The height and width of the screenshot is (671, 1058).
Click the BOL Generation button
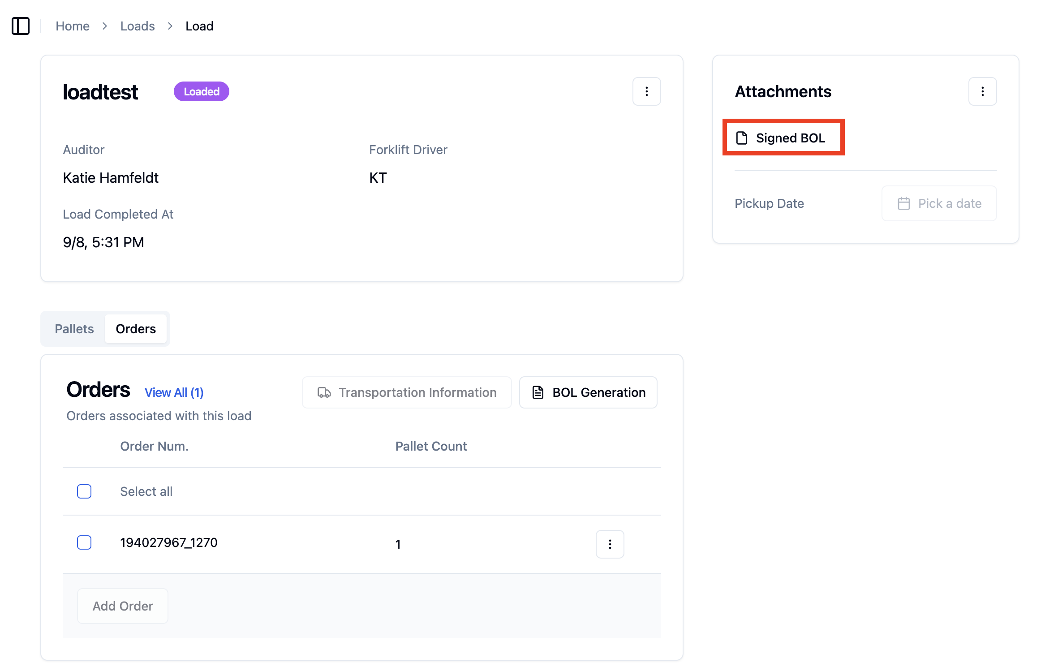point(588,392)
